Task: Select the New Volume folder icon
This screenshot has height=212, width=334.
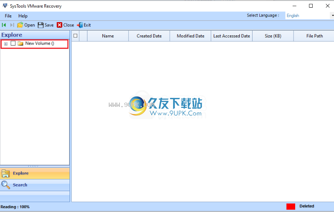Action: coord(20,43)
